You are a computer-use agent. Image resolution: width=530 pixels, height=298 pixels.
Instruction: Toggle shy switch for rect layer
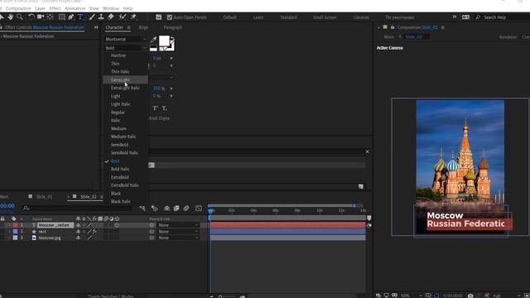(78, 232)
